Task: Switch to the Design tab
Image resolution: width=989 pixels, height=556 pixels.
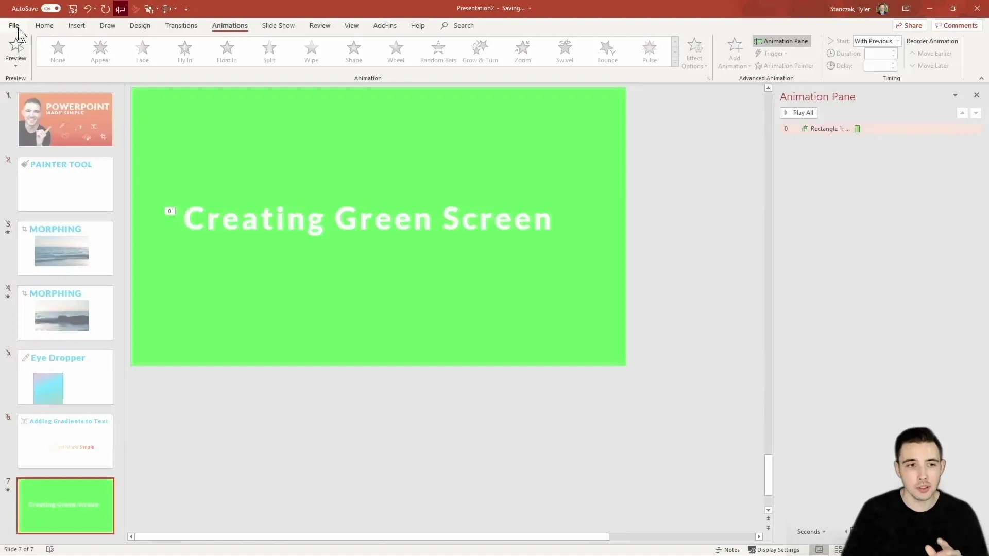Action: point(140,25)
